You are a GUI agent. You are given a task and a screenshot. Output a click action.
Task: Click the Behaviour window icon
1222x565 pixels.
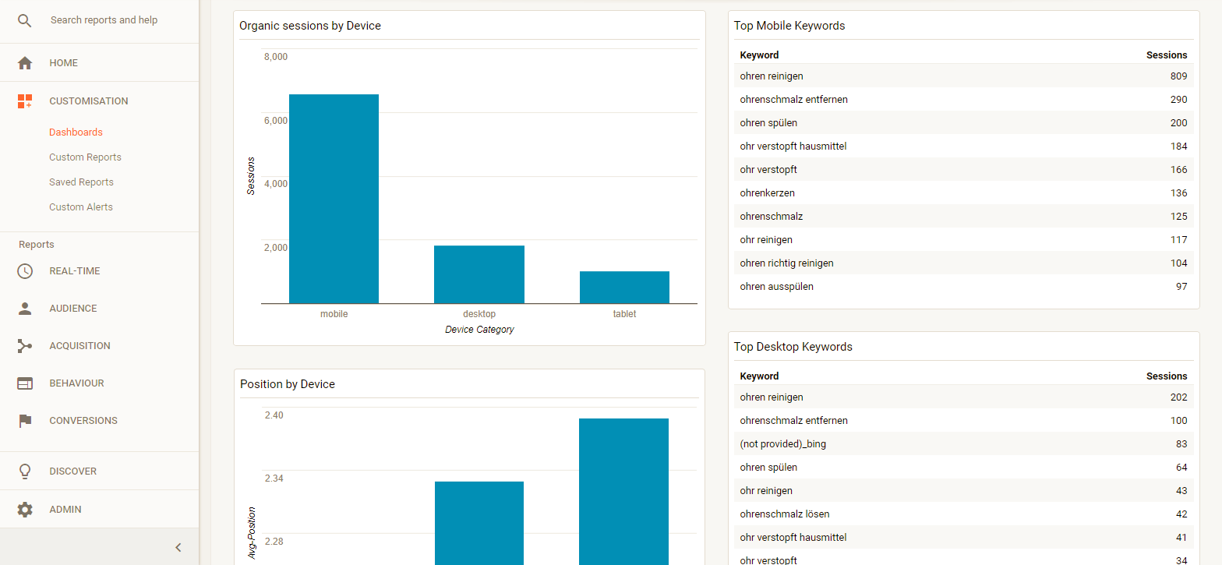[x=25, y=383]
